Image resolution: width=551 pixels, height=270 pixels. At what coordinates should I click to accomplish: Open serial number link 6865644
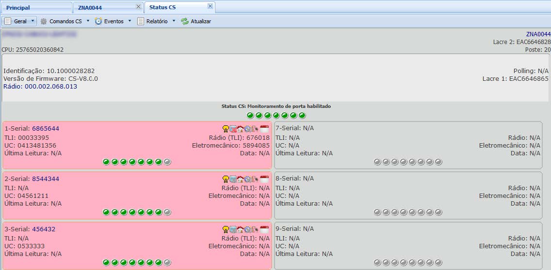(46, 129)
